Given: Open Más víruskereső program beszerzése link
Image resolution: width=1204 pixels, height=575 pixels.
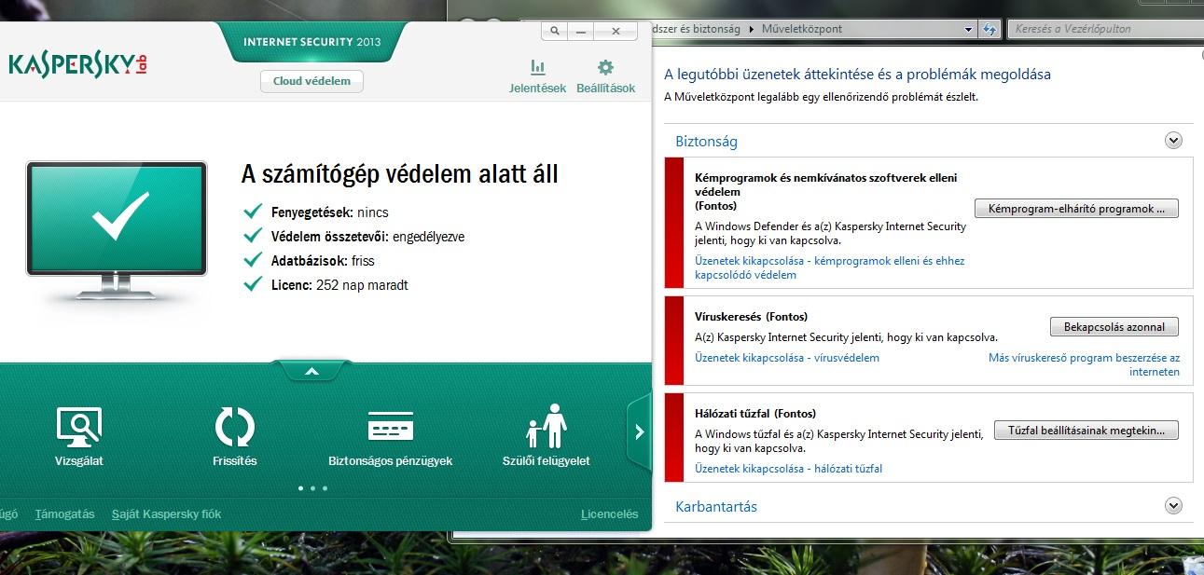Looking at the screenshot, I should pyautogui.click(x=1084, y=364).
